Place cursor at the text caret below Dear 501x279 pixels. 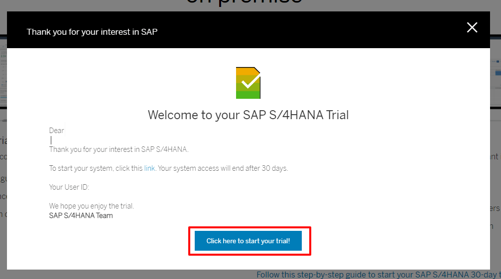click(51, 140)
